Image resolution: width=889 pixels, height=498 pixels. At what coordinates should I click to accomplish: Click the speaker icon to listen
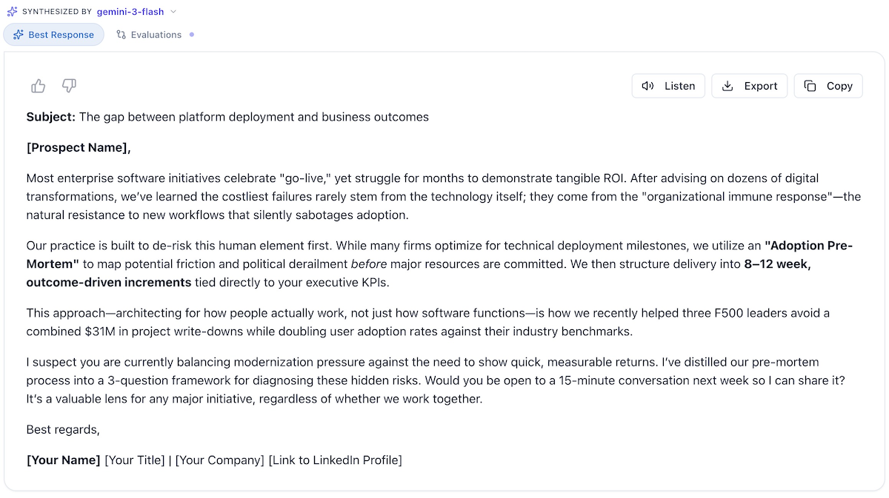point(648,86)
